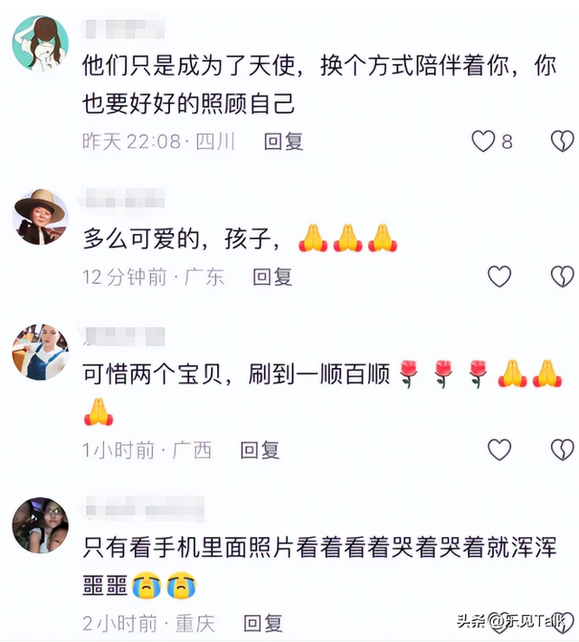Open blurred username above the Chongqing comment
The image size is (579, 642).
(x=144, y=508)
